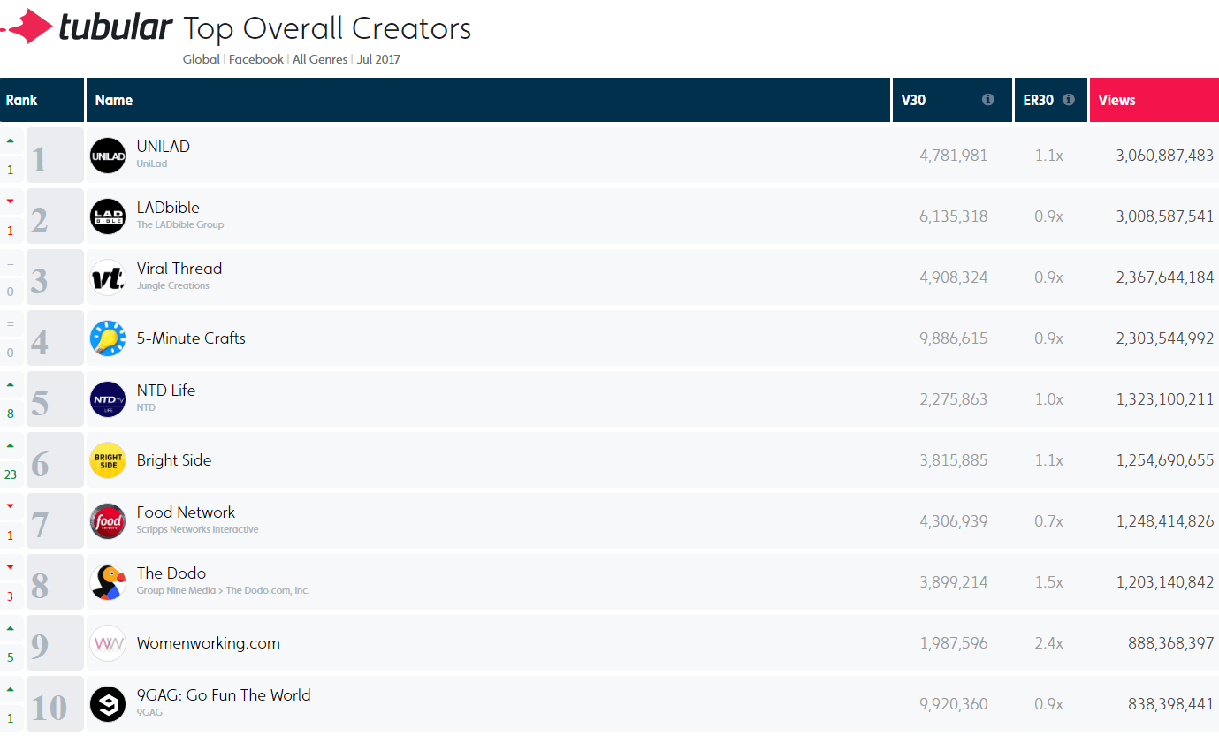Click the All Genres filter label
The image size is (1219, 736).
[x=320, y=59]
